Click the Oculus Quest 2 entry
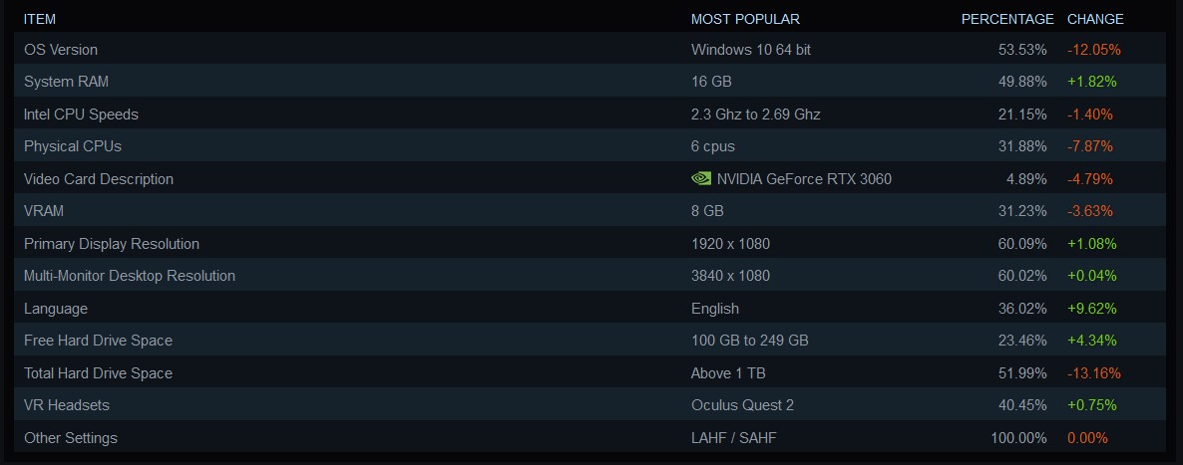The width and height of the screenshot is (1183, 465). pos(742,405)
